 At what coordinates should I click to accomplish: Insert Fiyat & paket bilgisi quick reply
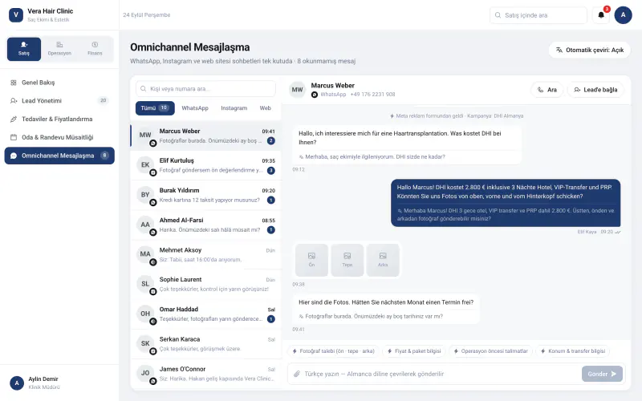click(x=414, y=351)
